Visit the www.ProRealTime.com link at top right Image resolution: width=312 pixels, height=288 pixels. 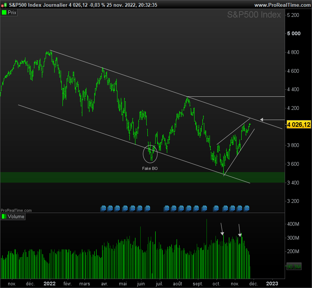(282, 5)
